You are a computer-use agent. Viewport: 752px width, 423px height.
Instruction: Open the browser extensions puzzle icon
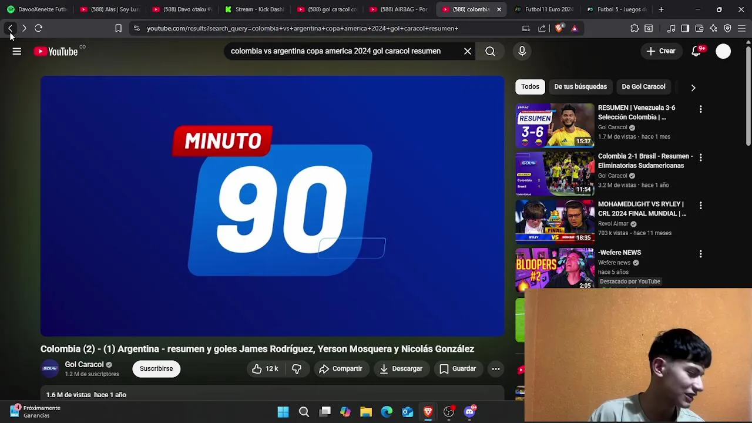click(x=634, y=28)
